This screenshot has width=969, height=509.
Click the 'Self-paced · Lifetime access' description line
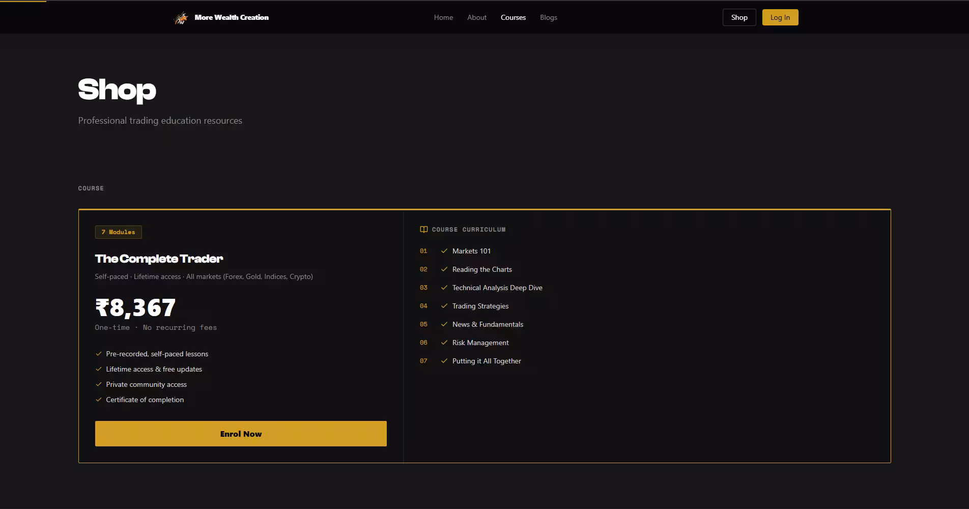coord(204,276)
